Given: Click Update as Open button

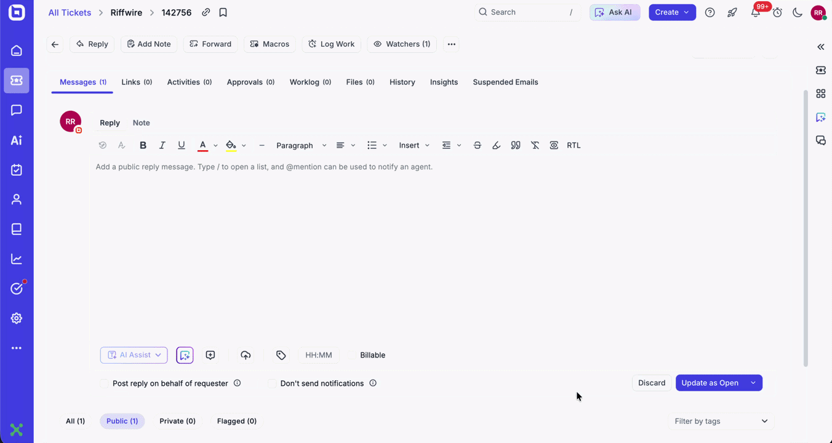Looking at the screenshot, I should (x=710, y=383).
